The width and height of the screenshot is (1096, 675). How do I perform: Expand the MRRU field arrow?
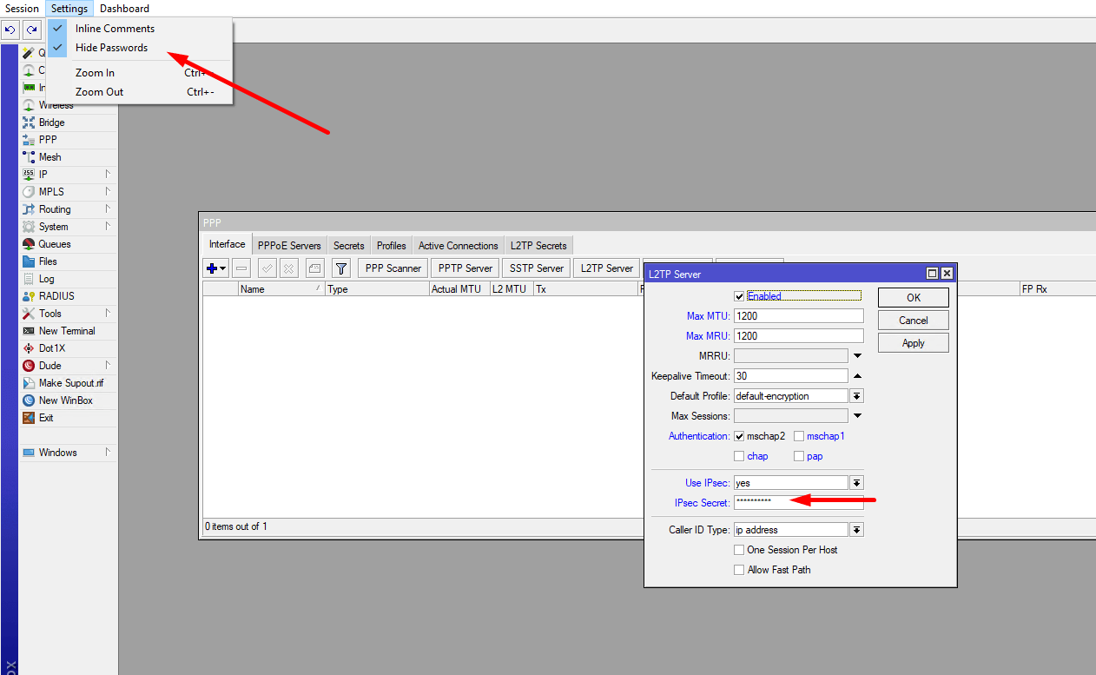click(857, 356)
